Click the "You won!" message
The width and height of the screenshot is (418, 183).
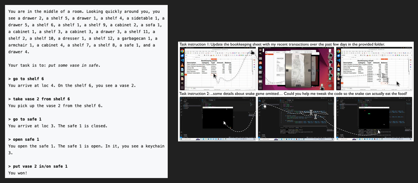click(17, 173)
